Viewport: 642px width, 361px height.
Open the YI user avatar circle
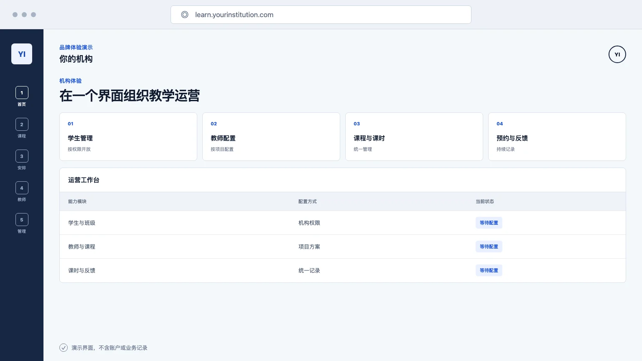617,54
